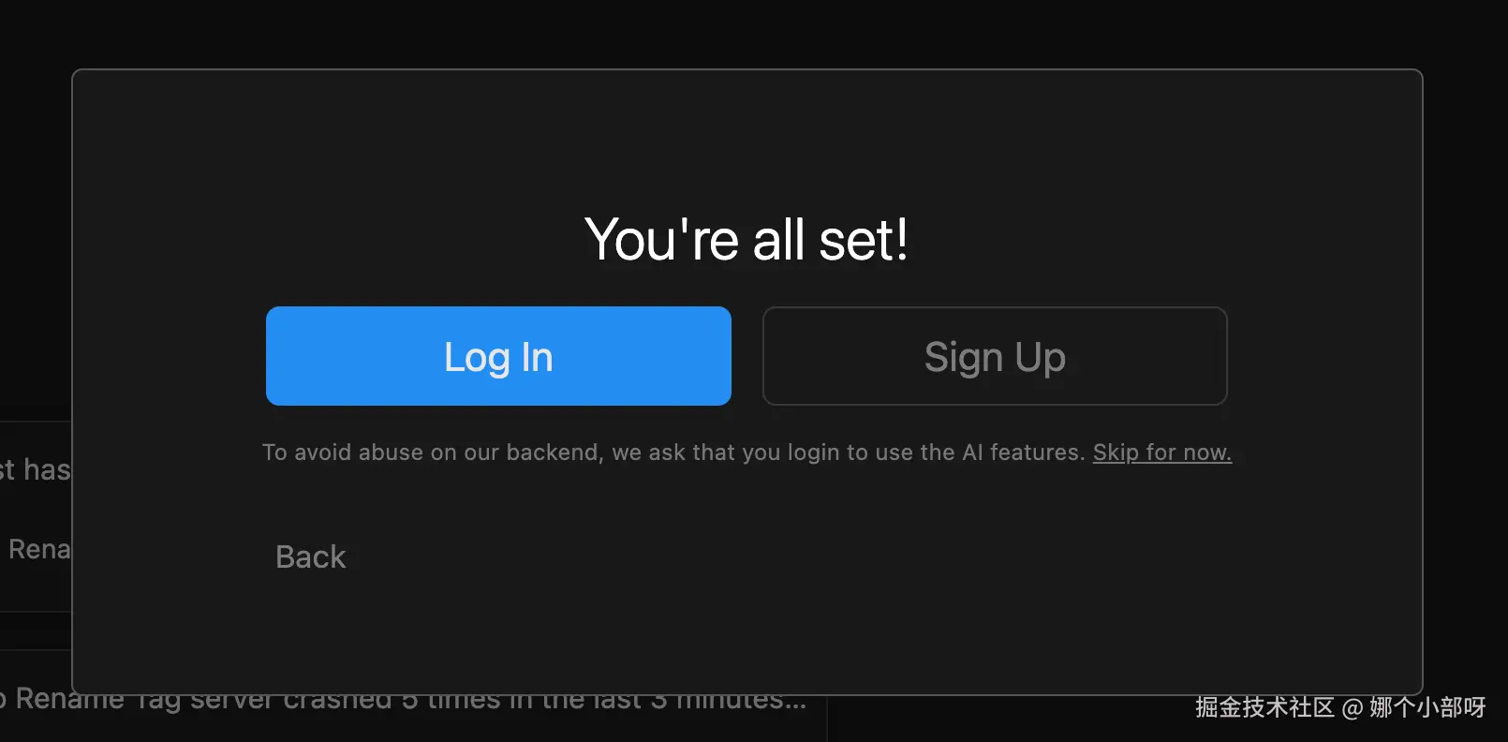Click the watermark text at bottom right
The height and width of the screenshot is (742, 1508).
[x=1339, y=708]
